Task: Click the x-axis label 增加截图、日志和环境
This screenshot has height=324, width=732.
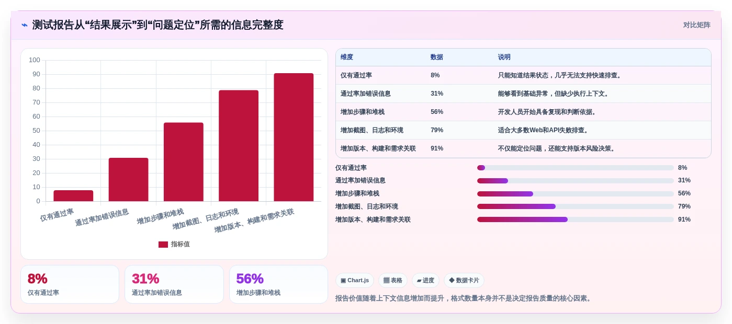Action: click(x=206, y=219)
